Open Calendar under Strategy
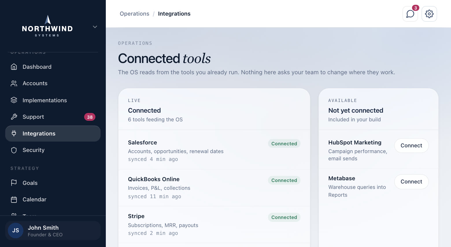This screenshot has height=247, width=451. [x=53, y=200]
